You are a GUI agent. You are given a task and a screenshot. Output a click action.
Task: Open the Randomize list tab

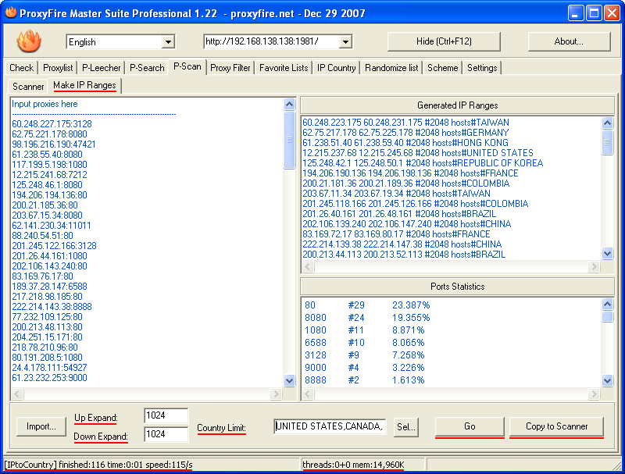(391, 68)
